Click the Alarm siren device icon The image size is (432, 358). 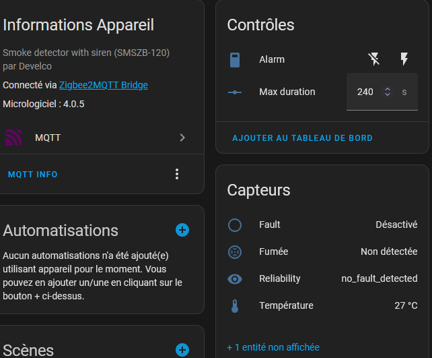(235, 60)
